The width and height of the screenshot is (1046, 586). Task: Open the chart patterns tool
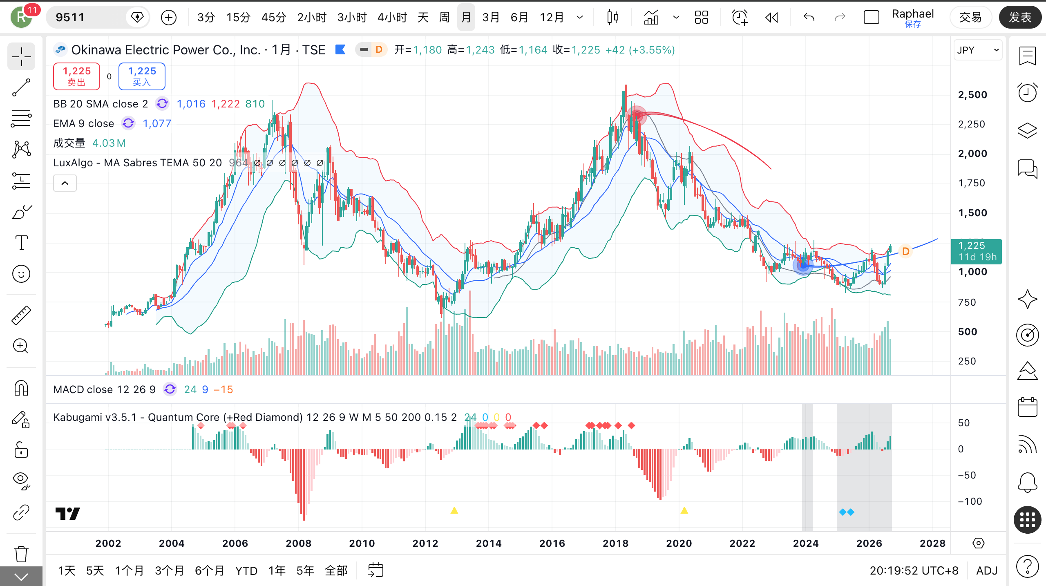coord(21,150)
